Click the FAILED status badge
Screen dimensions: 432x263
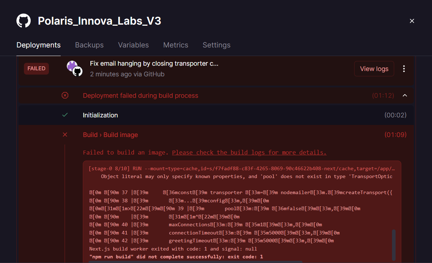click(36, 69)
